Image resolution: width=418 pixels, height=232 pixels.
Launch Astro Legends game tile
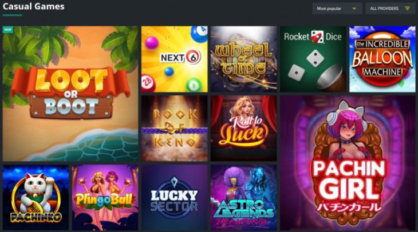point(244,197)
